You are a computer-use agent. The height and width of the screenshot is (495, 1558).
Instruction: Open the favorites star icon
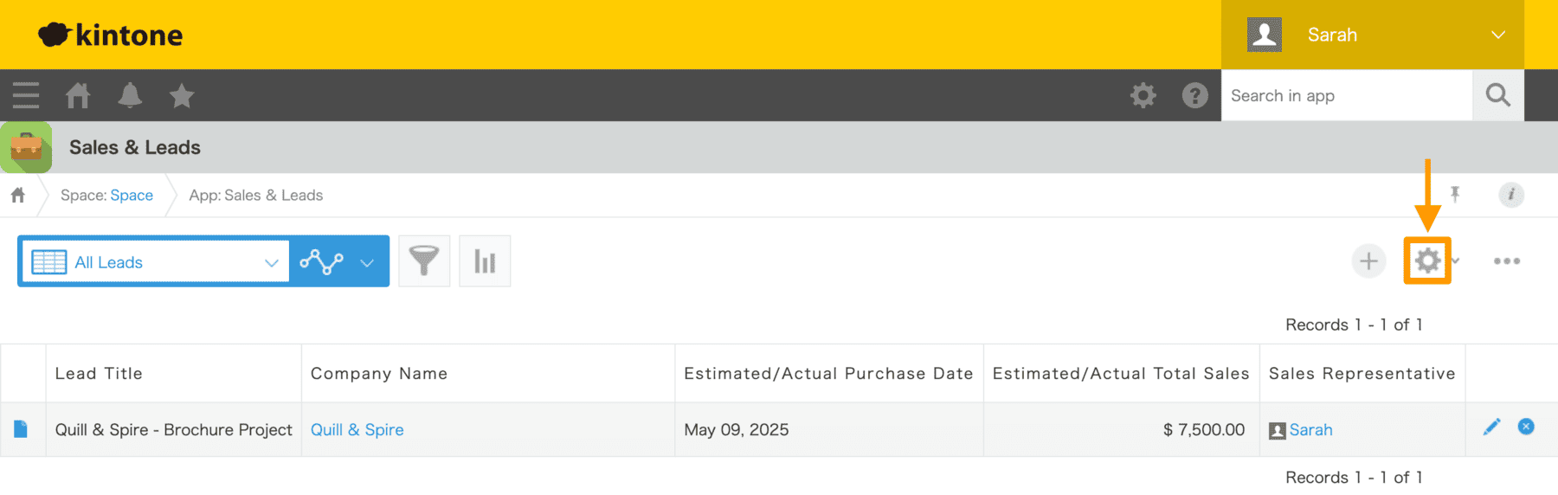tap(182, 95)
